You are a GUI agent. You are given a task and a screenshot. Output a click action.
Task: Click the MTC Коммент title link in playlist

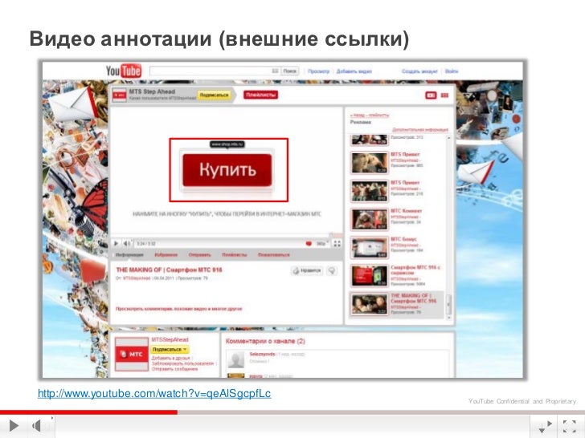pos(407,211)
